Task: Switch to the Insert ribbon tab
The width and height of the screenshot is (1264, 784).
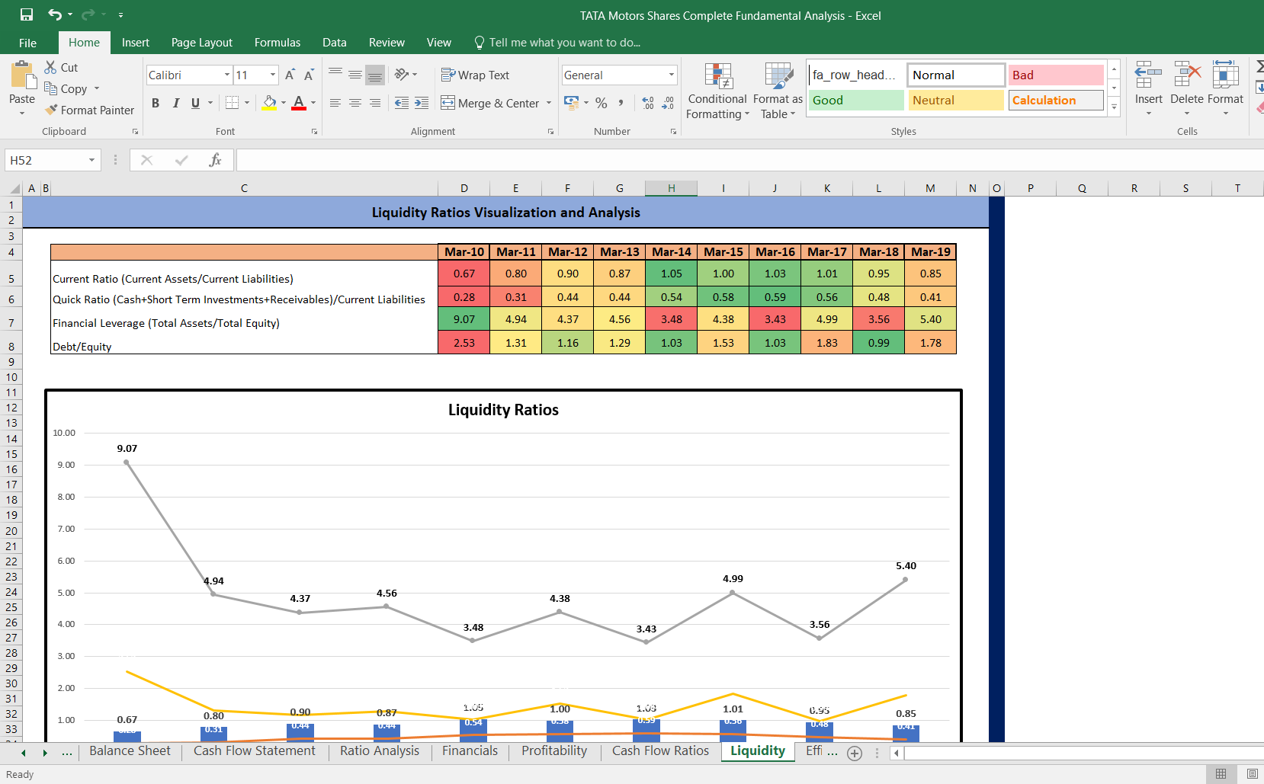Action: 136,43
